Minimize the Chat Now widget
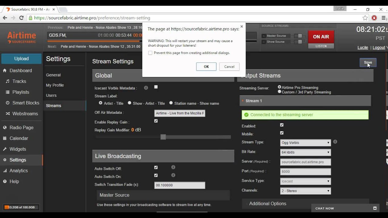Image resolution: width=388 pixels, height=218 pixels. click(x=375, y=208)
